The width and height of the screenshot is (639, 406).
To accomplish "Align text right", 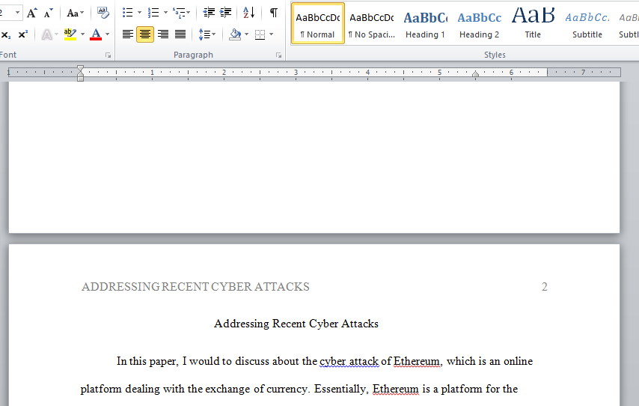I will point(163,34).
